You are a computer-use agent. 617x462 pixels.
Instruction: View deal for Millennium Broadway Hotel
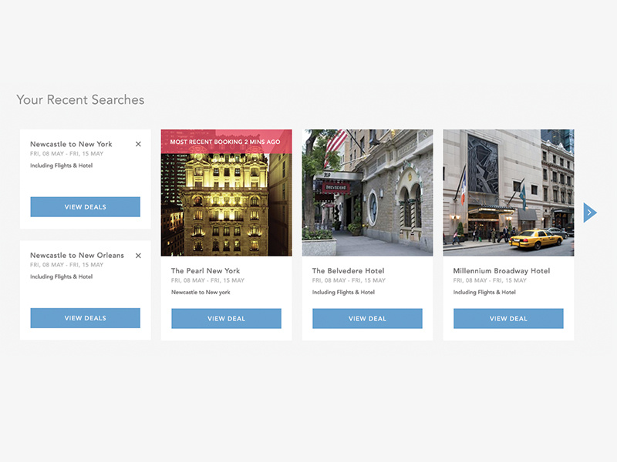point(508,318)
